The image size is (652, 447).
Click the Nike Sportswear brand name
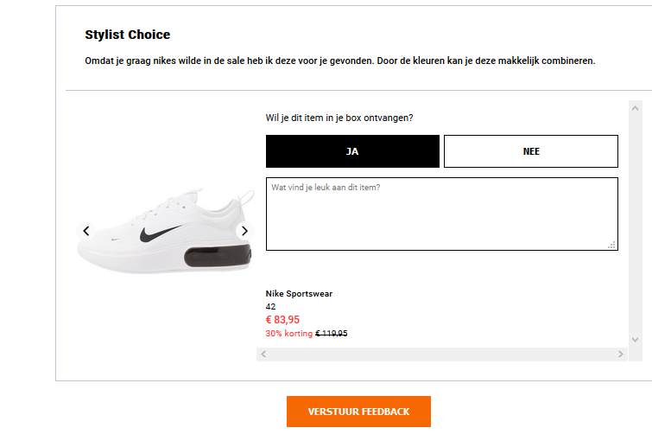click(299, 294)
